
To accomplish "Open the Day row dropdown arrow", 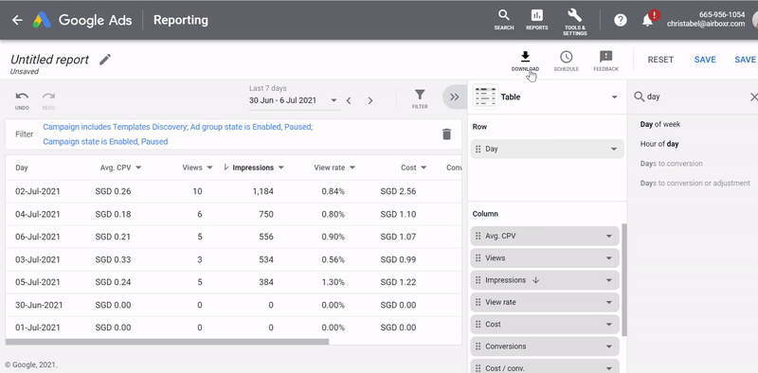I will click(x=614, y=149).
